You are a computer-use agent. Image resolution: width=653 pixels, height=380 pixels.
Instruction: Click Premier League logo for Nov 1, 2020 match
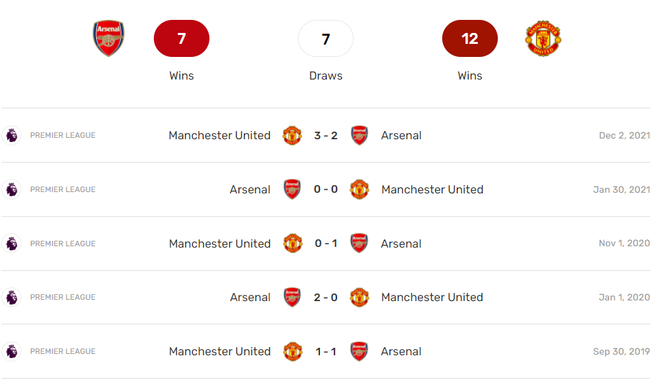click(x=12, y=244)
